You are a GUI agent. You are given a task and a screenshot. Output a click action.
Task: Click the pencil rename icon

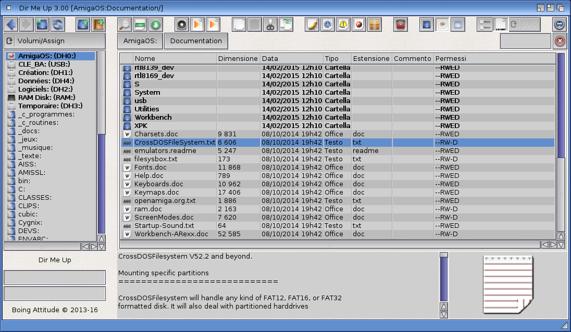(x=312, y=24)
